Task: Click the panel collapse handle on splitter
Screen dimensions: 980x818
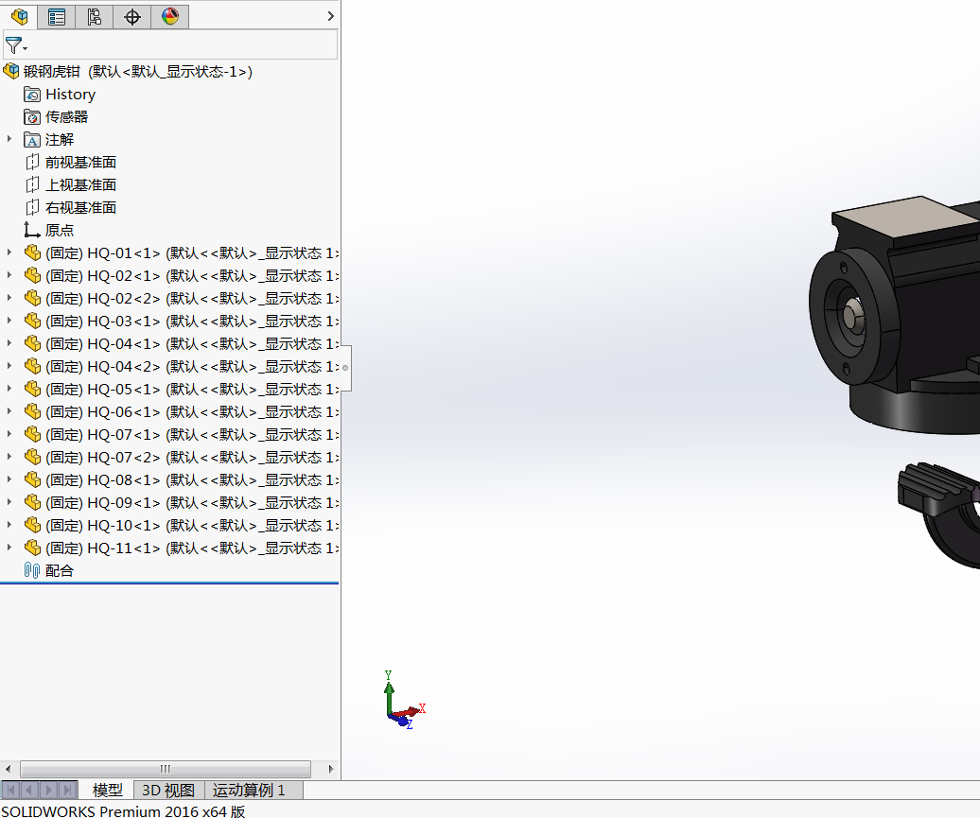Action: (x=345, y=368)
